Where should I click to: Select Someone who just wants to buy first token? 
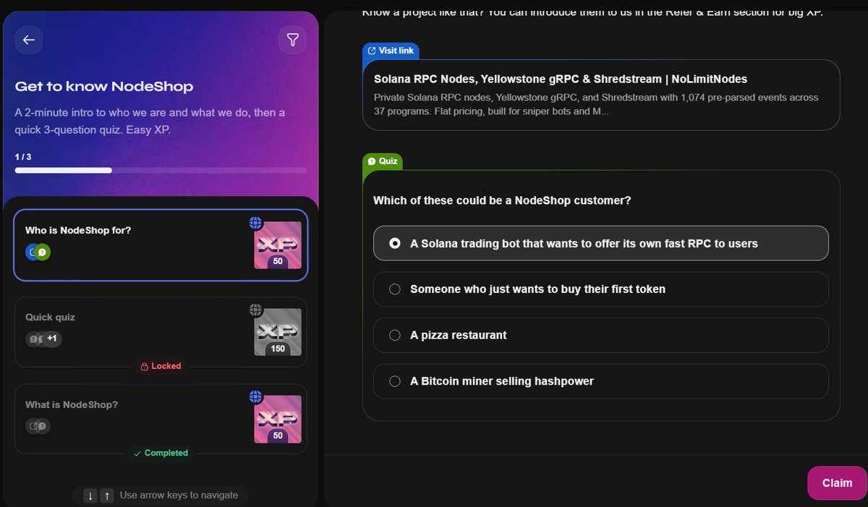coord(600,289)
